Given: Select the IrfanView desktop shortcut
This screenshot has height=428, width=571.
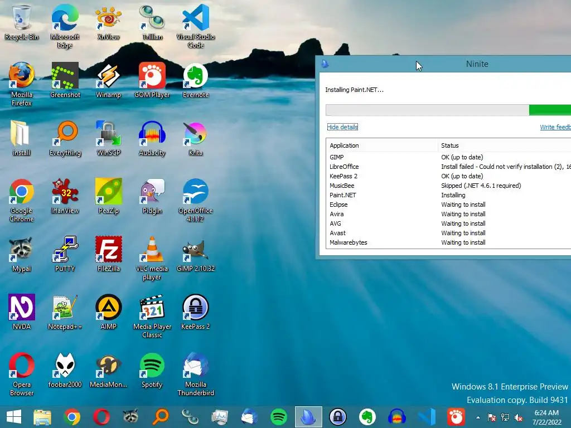Looking at the screenshot, I should pos(65,196).
